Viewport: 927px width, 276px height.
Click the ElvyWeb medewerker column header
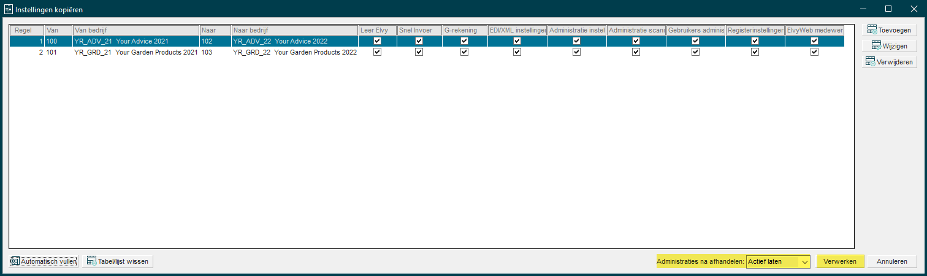click(814, 30)
